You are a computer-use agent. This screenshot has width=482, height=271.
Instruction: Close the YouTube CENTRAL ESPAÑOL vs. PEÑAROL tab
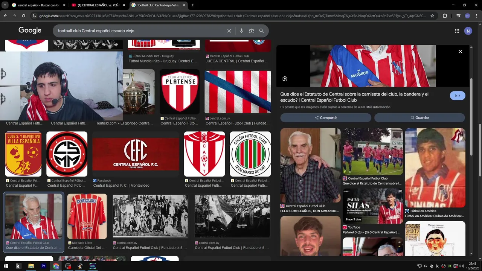click(124, 5)
